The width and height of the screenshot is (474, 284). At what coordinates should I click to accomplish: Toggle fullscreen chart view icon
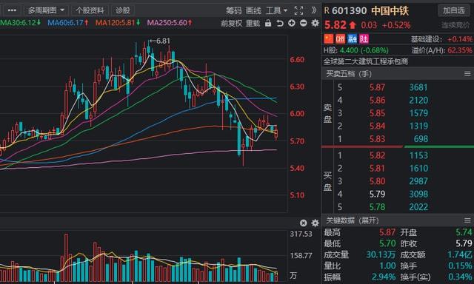click(298, 10)
